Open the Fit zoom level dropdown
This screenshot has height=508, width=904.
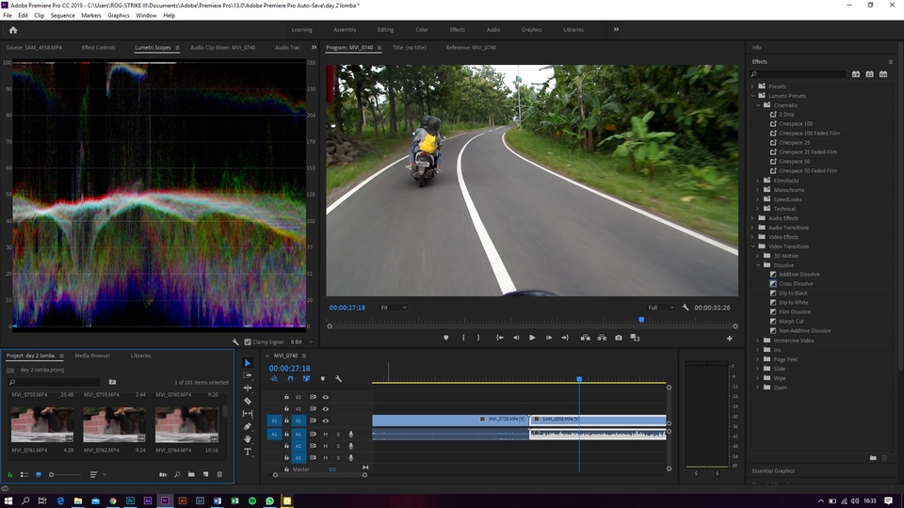click(393, 308)
